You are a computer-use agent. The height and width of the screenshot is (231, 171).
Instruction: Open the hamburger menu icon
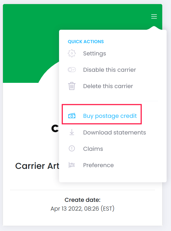tap(154, 16)
